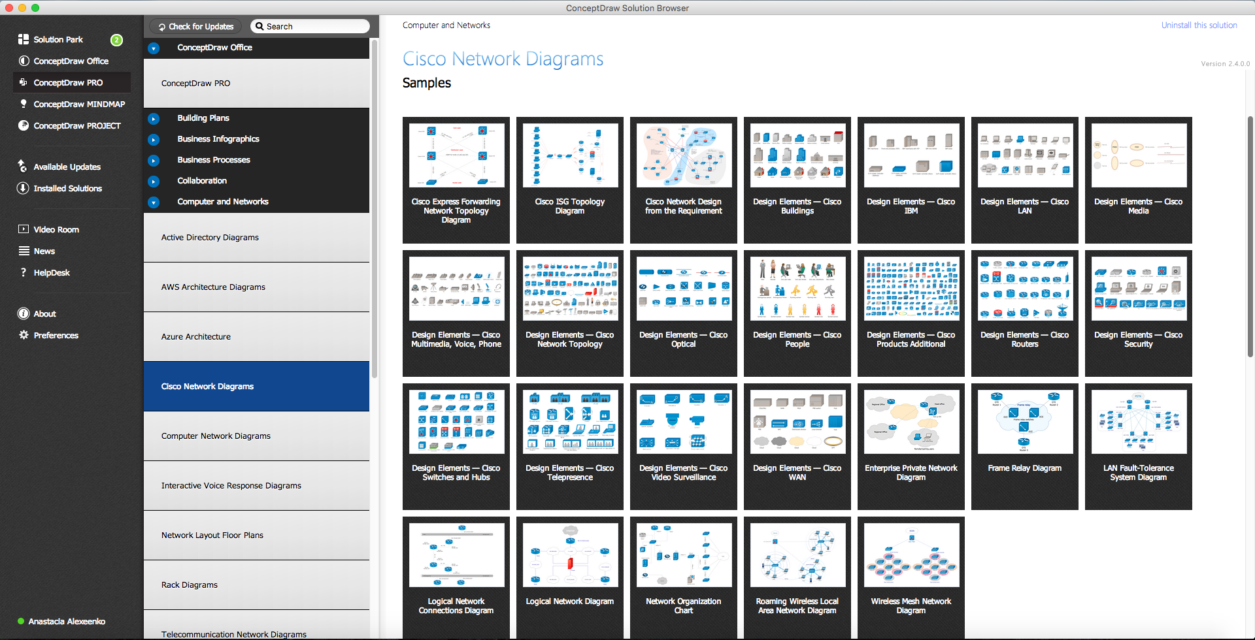The width and height of the screenshot is (1255, 640).
Task: Click the refresh icon in Check for Updates
Action: (161, 27)
